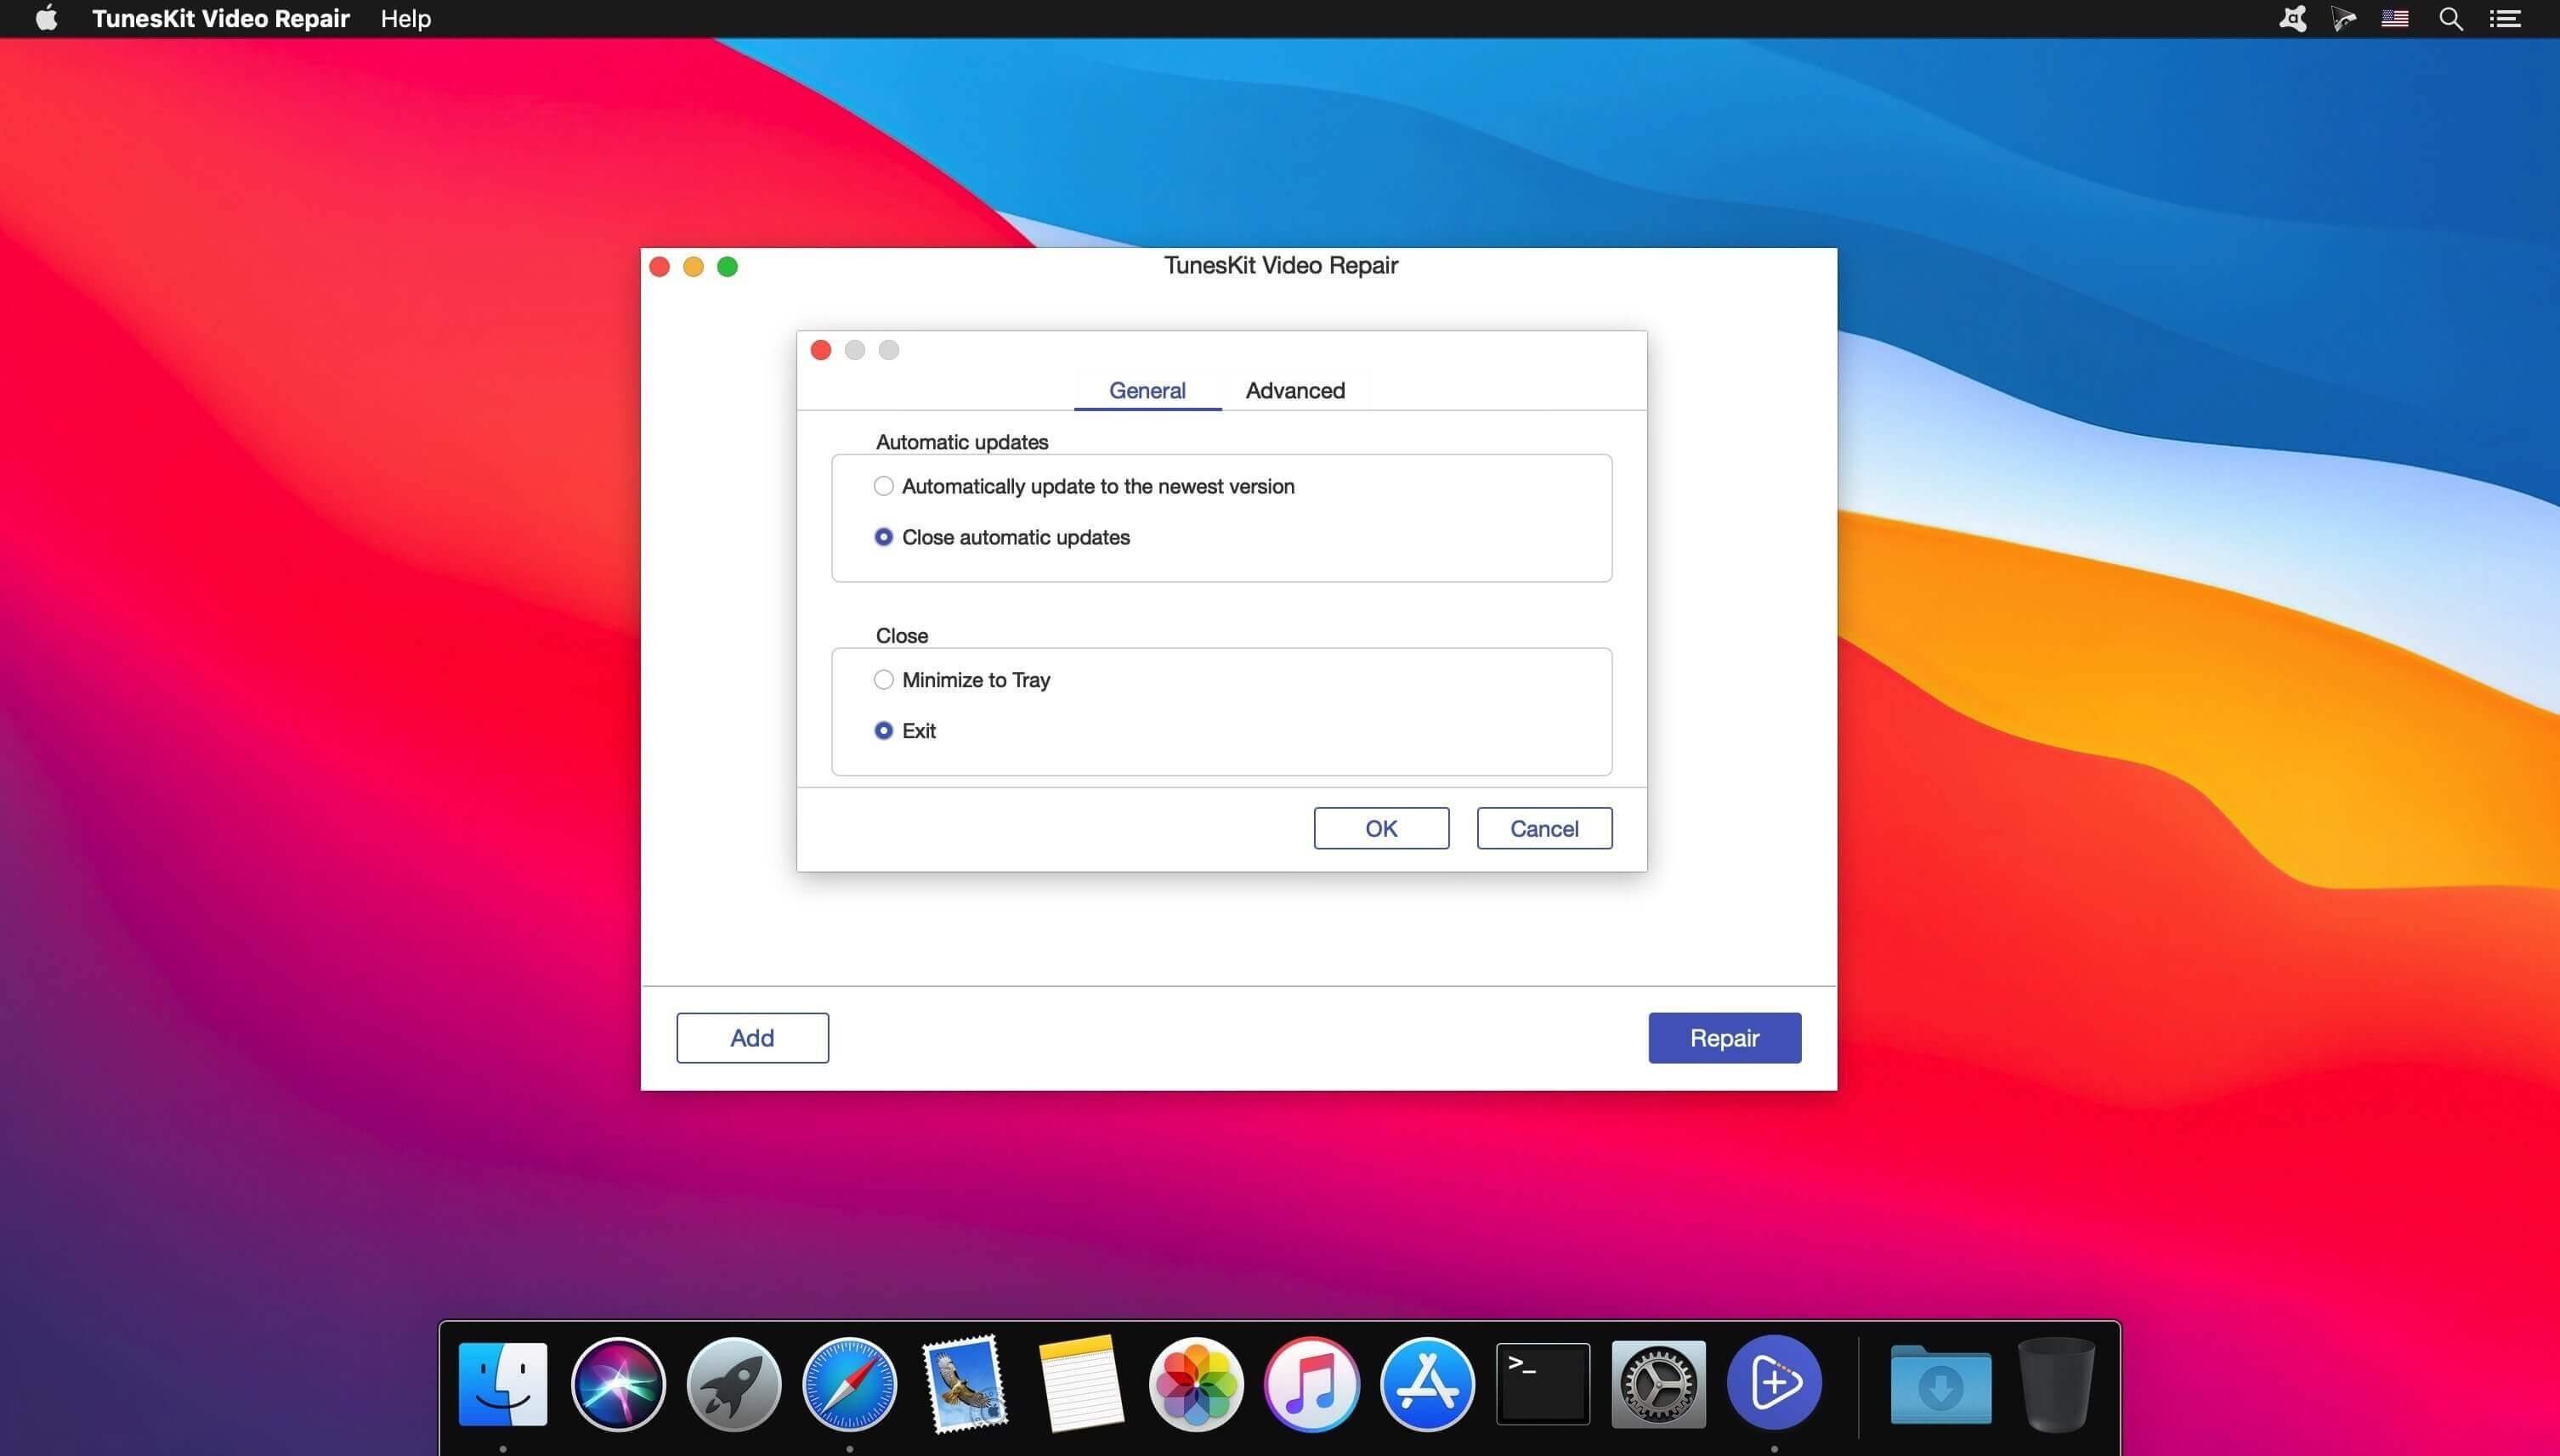Open Safari from the Dock
Image resolution: width=2560 pixels, height=1456 pixels.
[x=849, y=1383]
